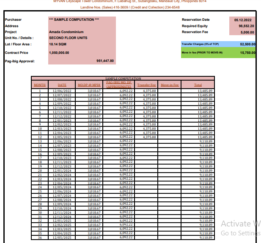Click the MONTH column header
Viewport: 261px width, 243px height.
40,85
